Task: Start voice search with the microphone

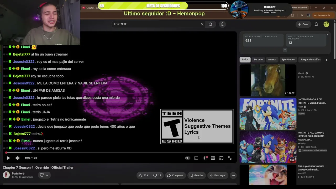Action: click(222, 24)
